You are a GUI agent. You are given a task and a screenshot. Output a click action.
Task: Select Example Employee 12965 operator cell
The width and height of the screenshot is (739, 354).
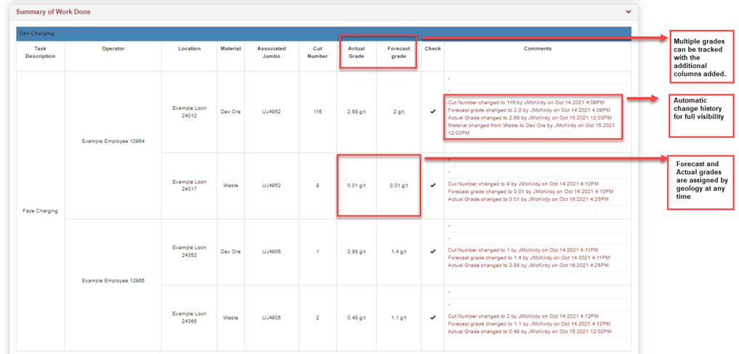coord(113,279)
